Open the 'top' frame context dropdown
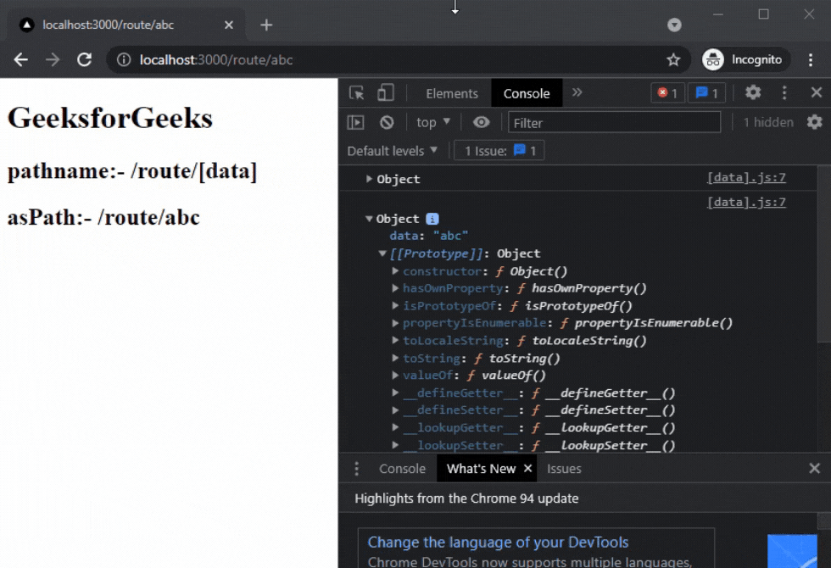Screen dimensions: 831x568 432,122
